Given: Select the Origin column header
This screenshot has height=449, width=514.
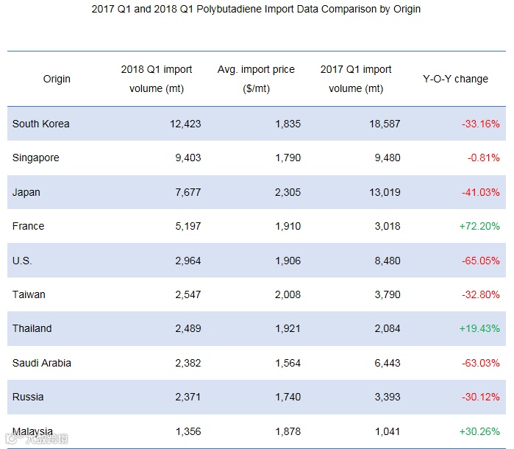Looking at the screenshot, I should (x=57, y=79).
